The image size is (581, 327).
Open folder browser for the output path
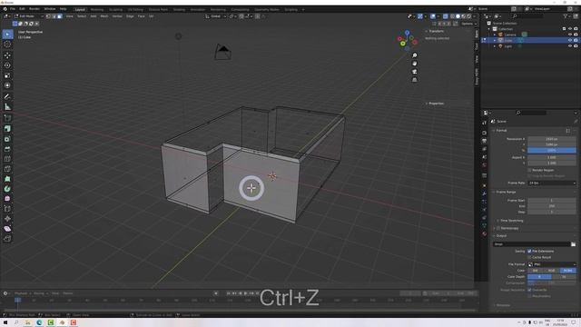573,244
